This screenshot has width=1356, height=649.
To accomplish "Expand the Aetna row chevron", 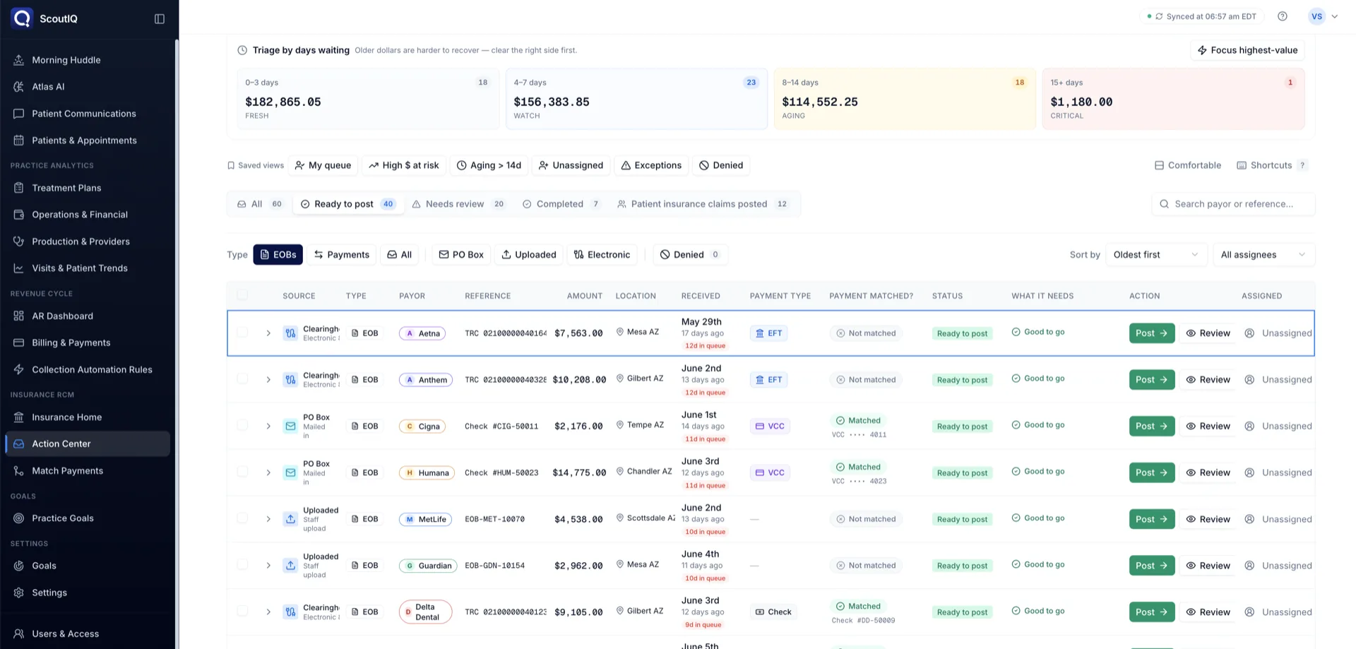I will pos(268,333).
